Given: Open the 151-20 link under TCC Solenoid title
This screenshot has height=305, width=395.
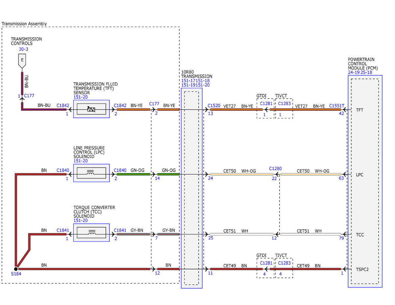Looking at the screenshot, I should pos(80,221).
